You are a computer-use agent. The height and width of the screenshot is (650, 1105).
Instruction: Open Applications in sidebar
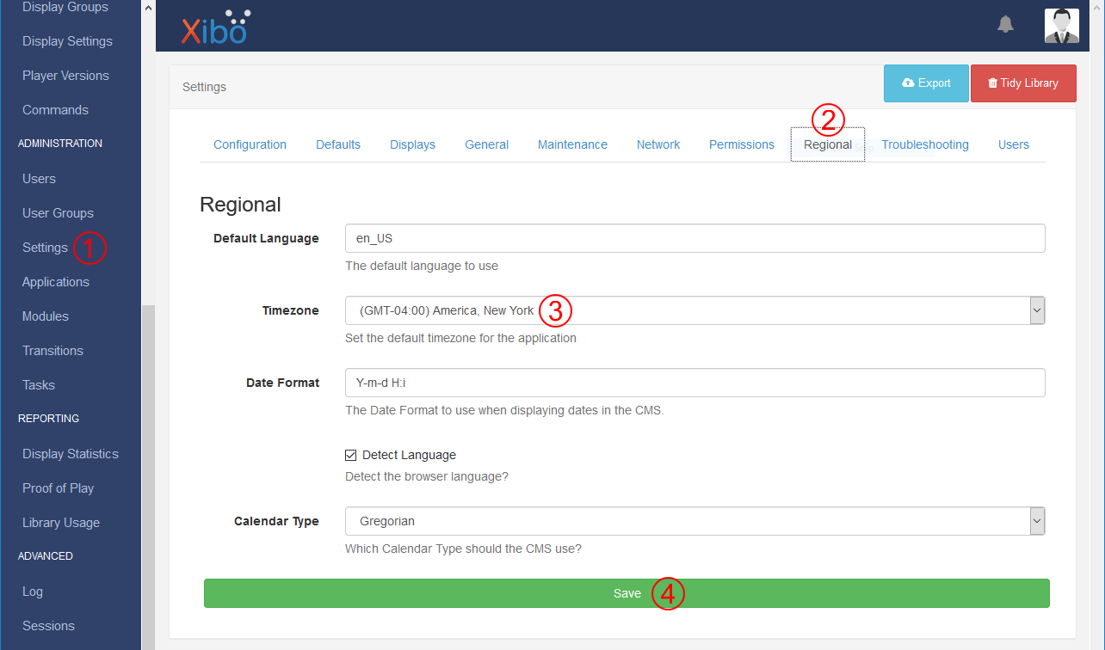tap(56, 282)
